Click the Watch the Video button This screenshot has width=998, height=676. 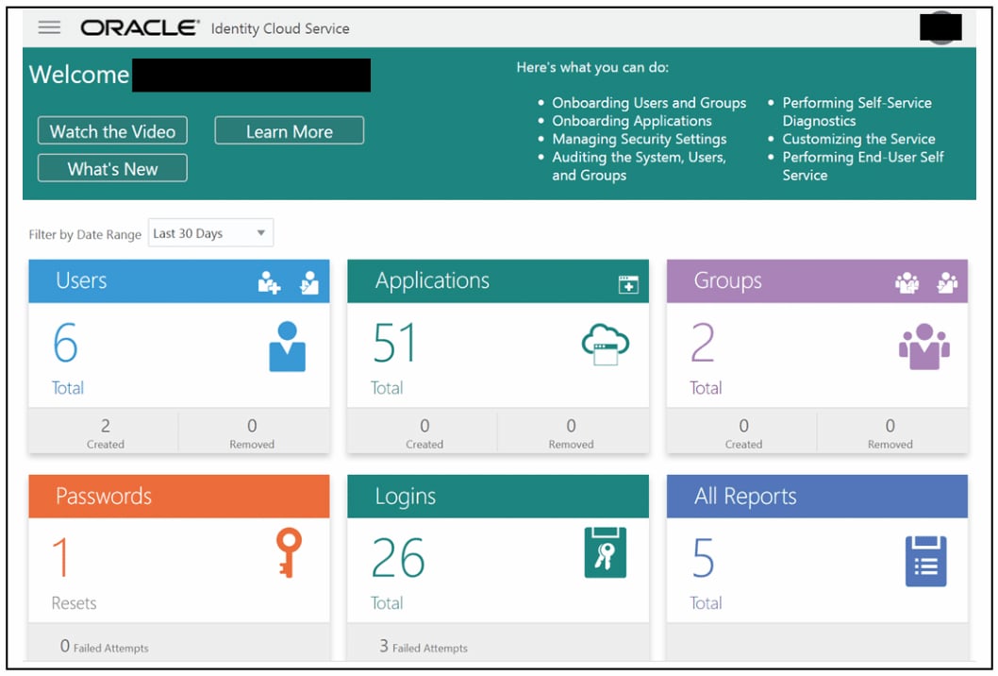click(x=112, y=131)
